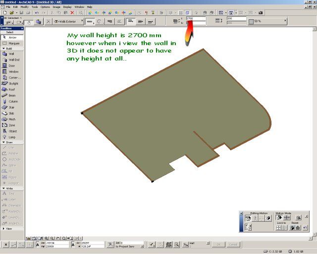Select the Marquee tool
The width and height of the screenshot is (317, 254).
(x=12, y=43)
